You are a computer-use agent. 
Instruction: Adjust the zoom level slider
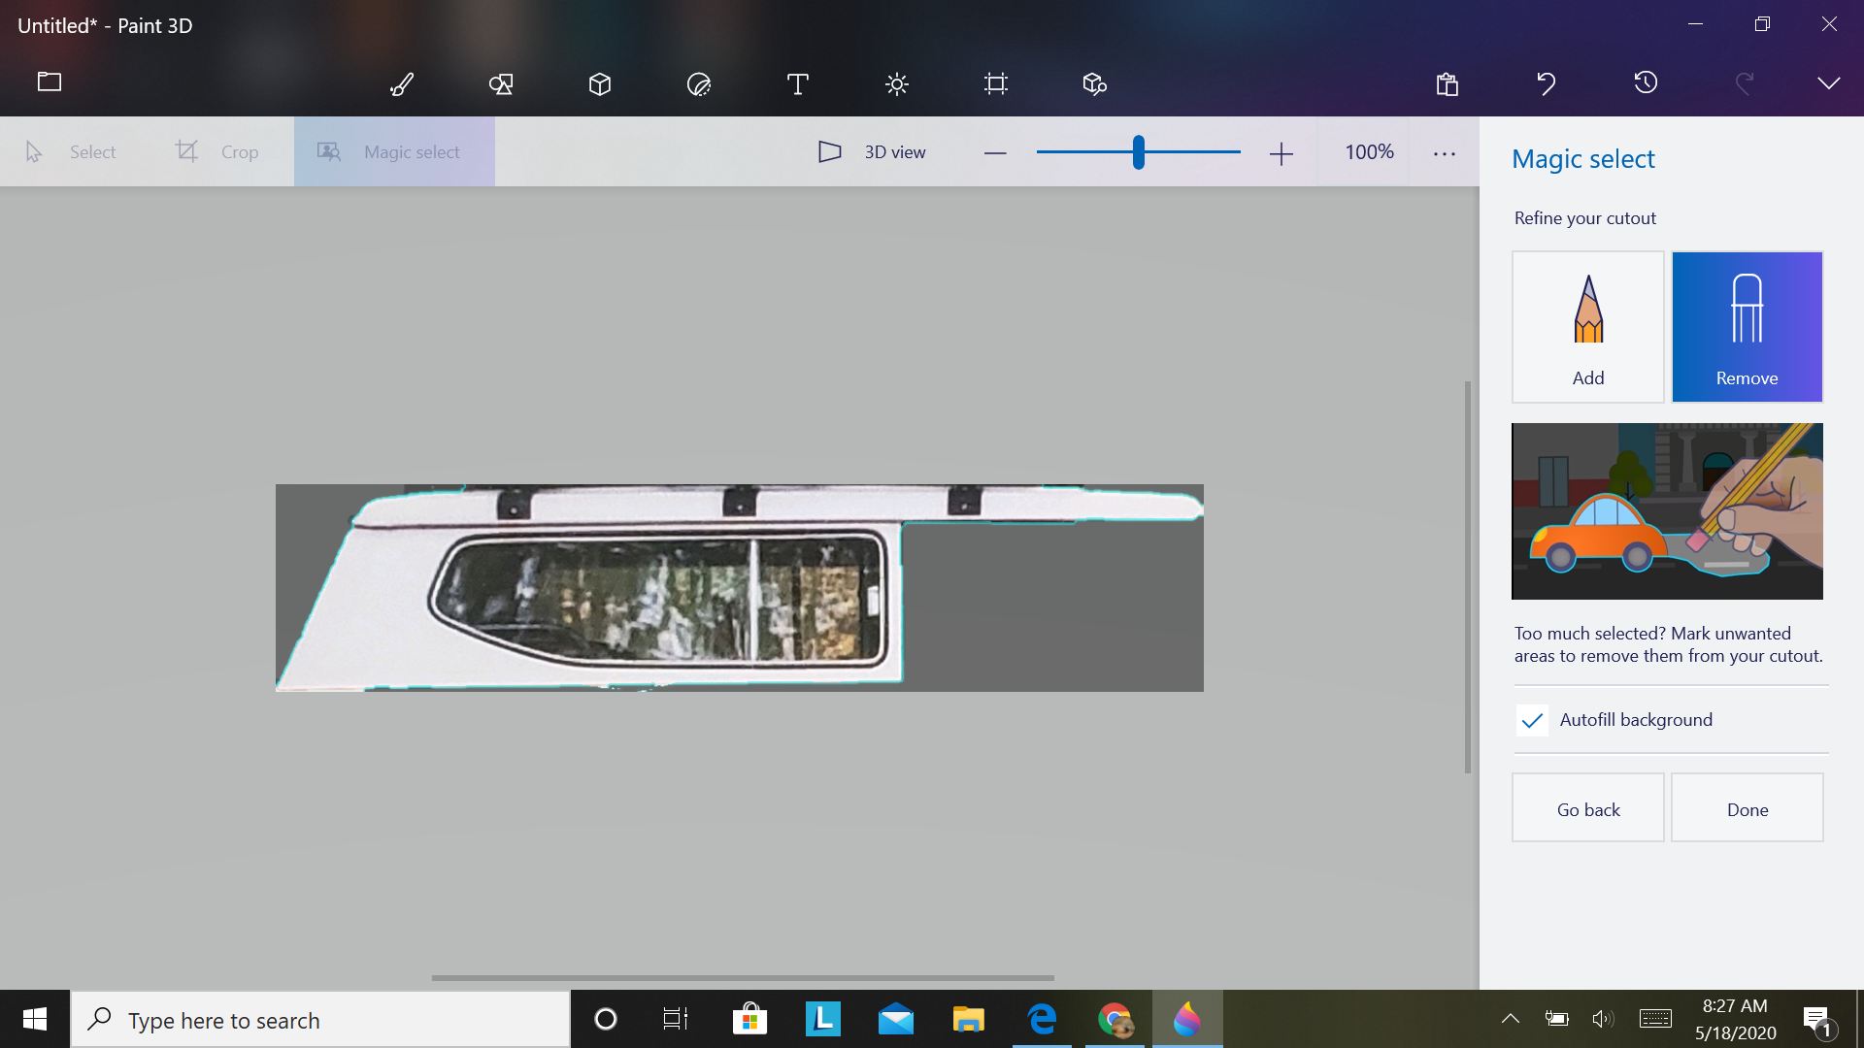tap(1138, 152)
